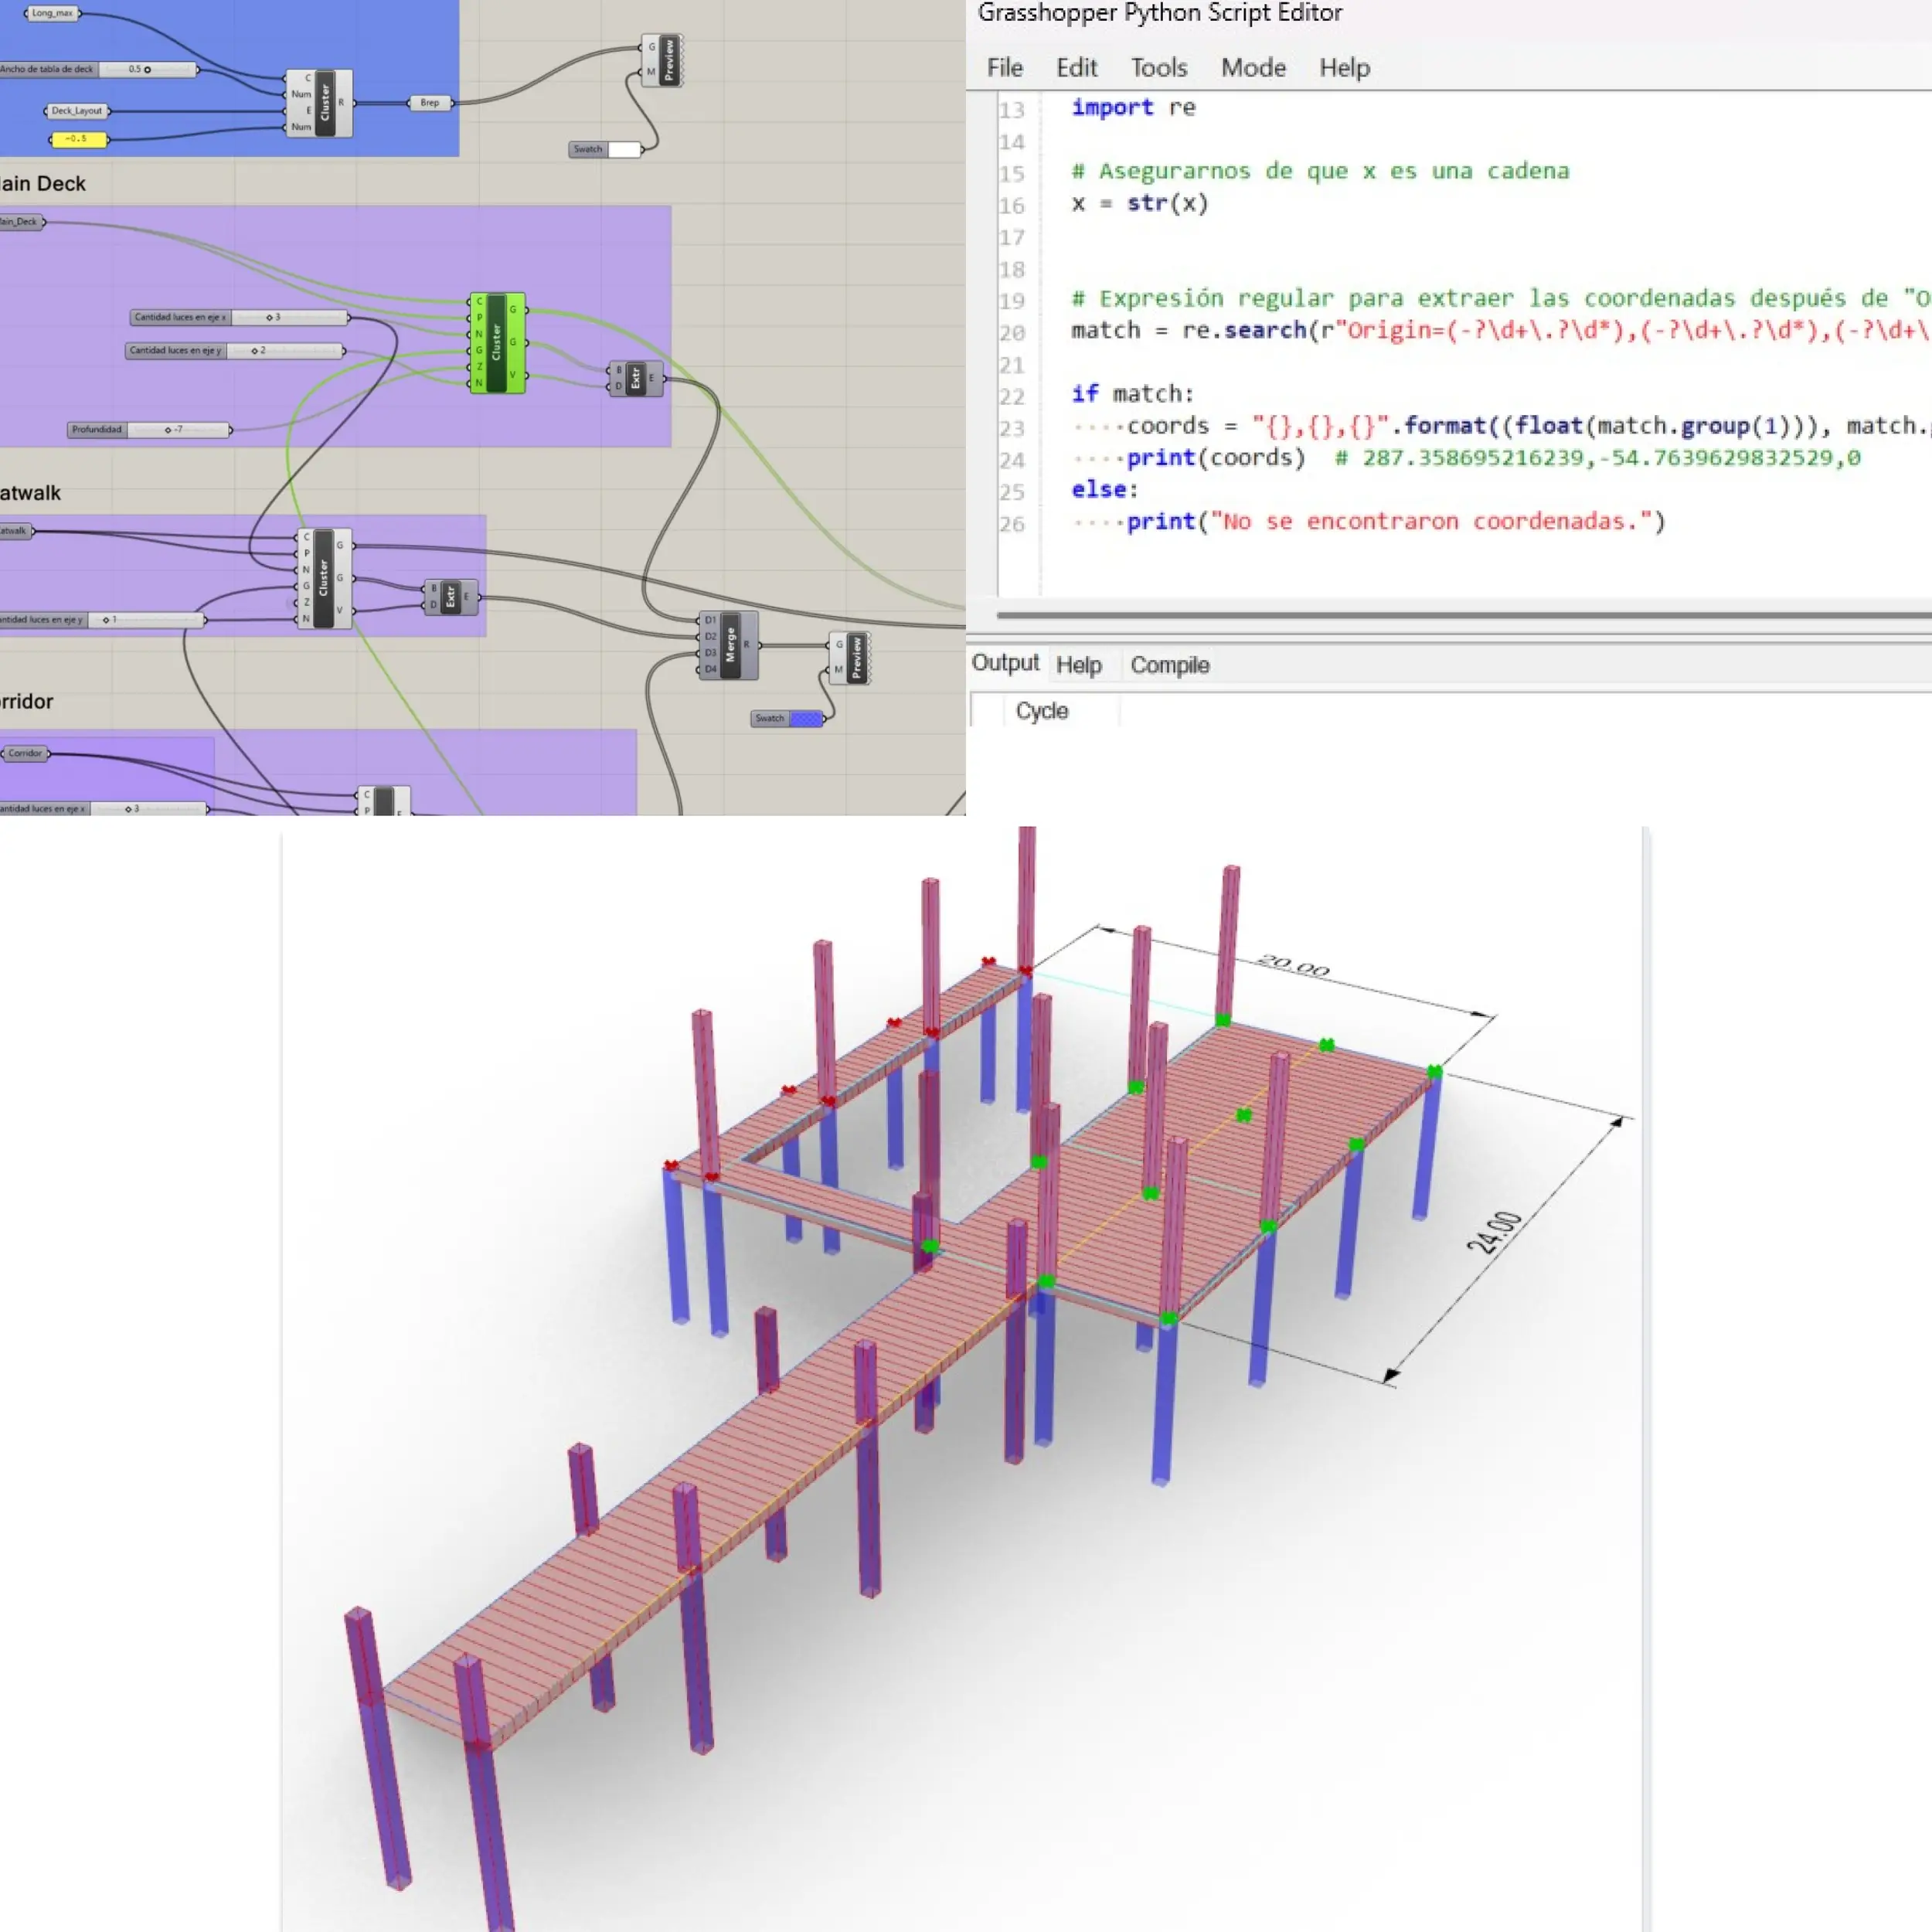Click the Merge component
This screenshot has width=1932, height=1932.
tap(730, 645)
